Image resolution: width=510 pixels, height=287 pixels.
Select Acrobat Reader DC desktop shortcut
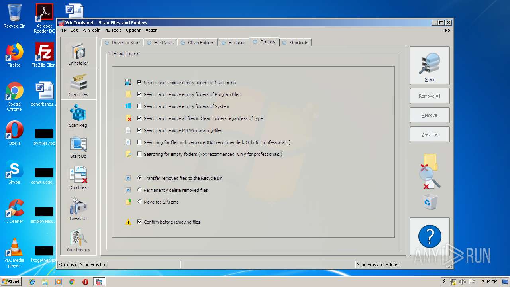[x=44, y=18]
